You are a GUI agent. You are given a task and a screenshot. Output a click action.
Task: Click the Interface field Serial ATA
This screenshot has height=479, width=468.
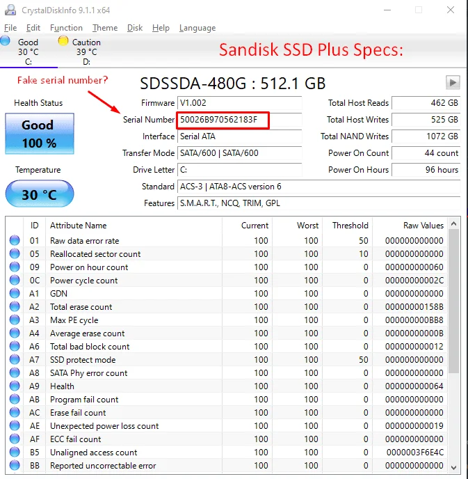click(239, 136)
